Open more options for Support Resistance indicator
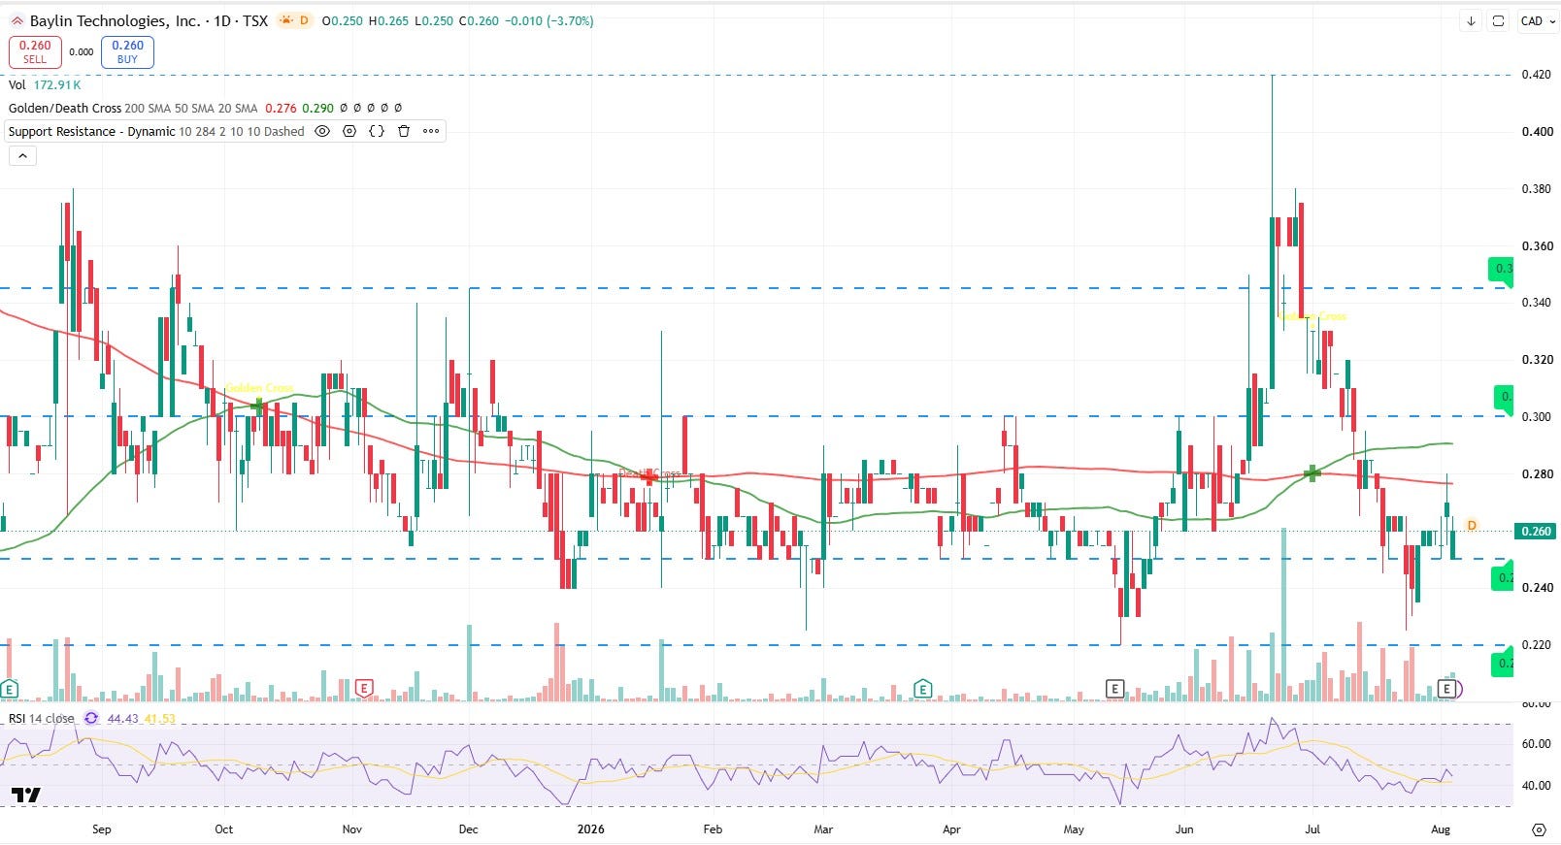This screenshot has height=845, width=1561. point(431,131)
